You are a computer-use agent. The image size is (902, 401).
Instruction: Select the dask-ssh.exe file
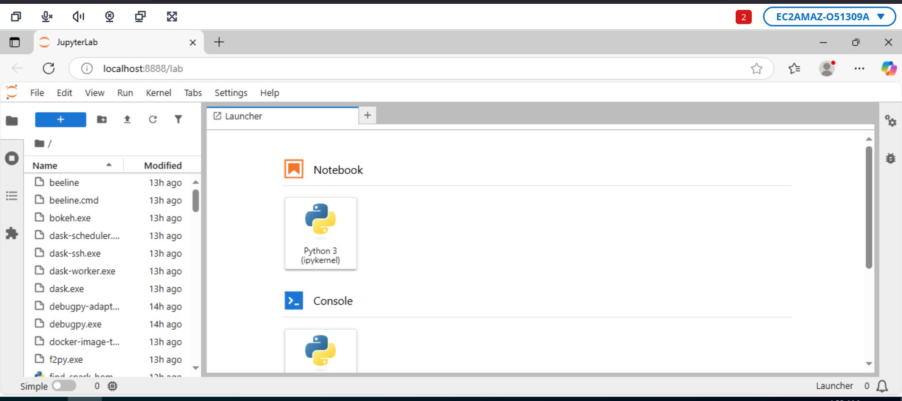(x=108, y=253)
